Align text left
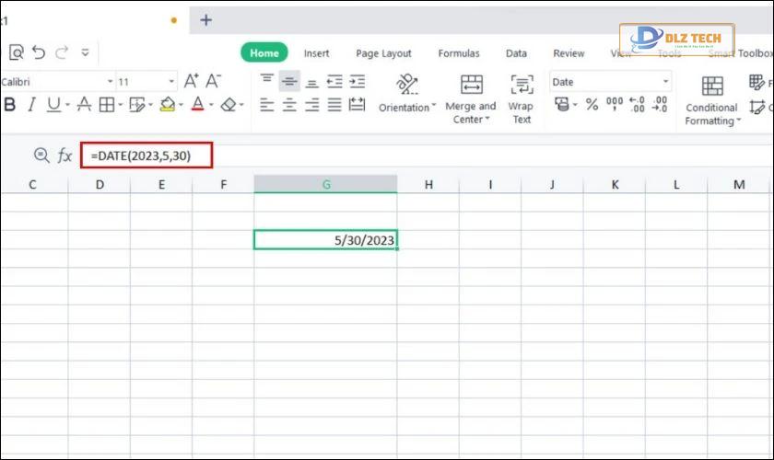The image size is (774, 460). tap(267, 105)
